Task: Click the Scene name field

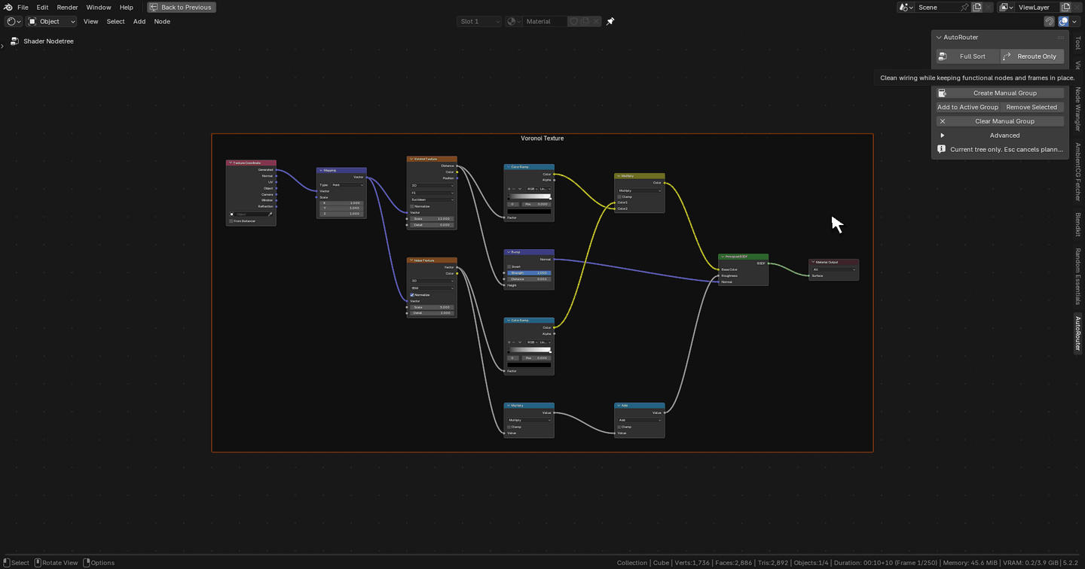Action: pyautogui.click(x=937, y=7)
